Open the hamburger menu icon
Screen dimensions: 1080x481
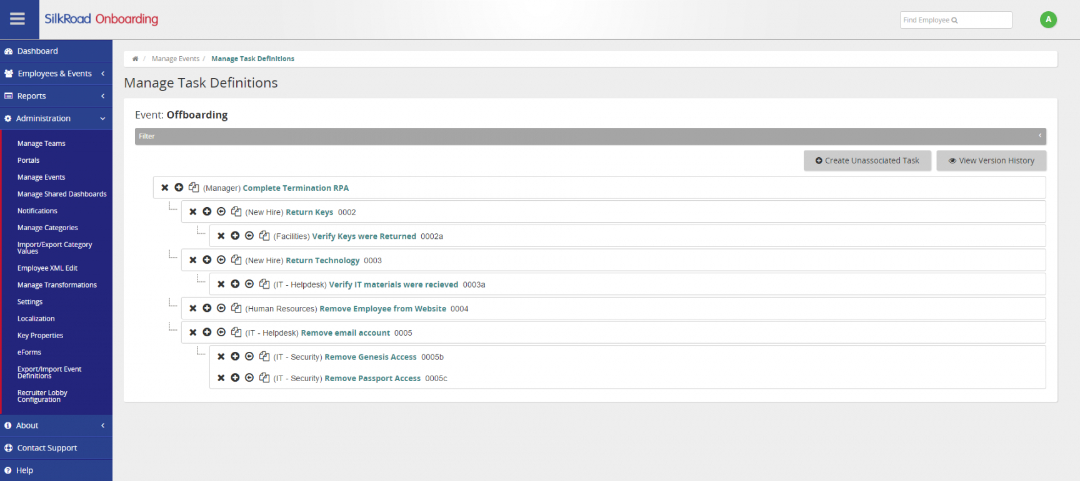(17, 19)
